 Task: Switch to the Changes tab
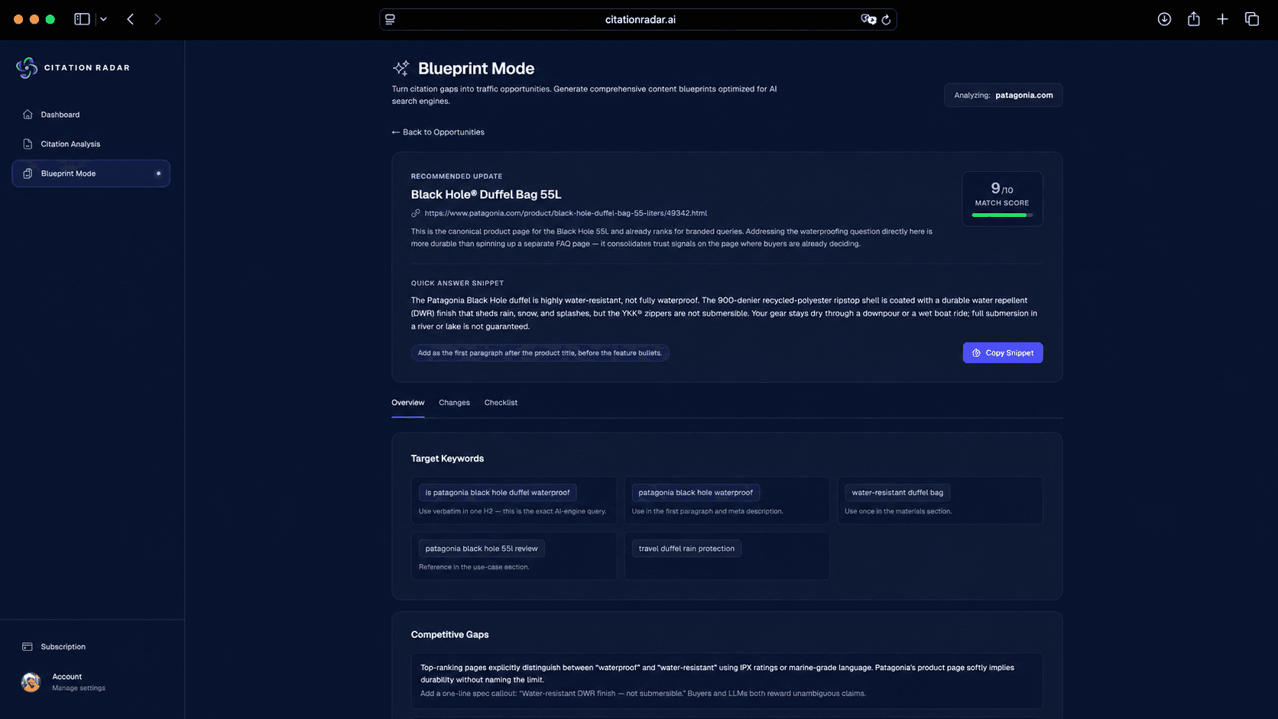tap(454, 403)
